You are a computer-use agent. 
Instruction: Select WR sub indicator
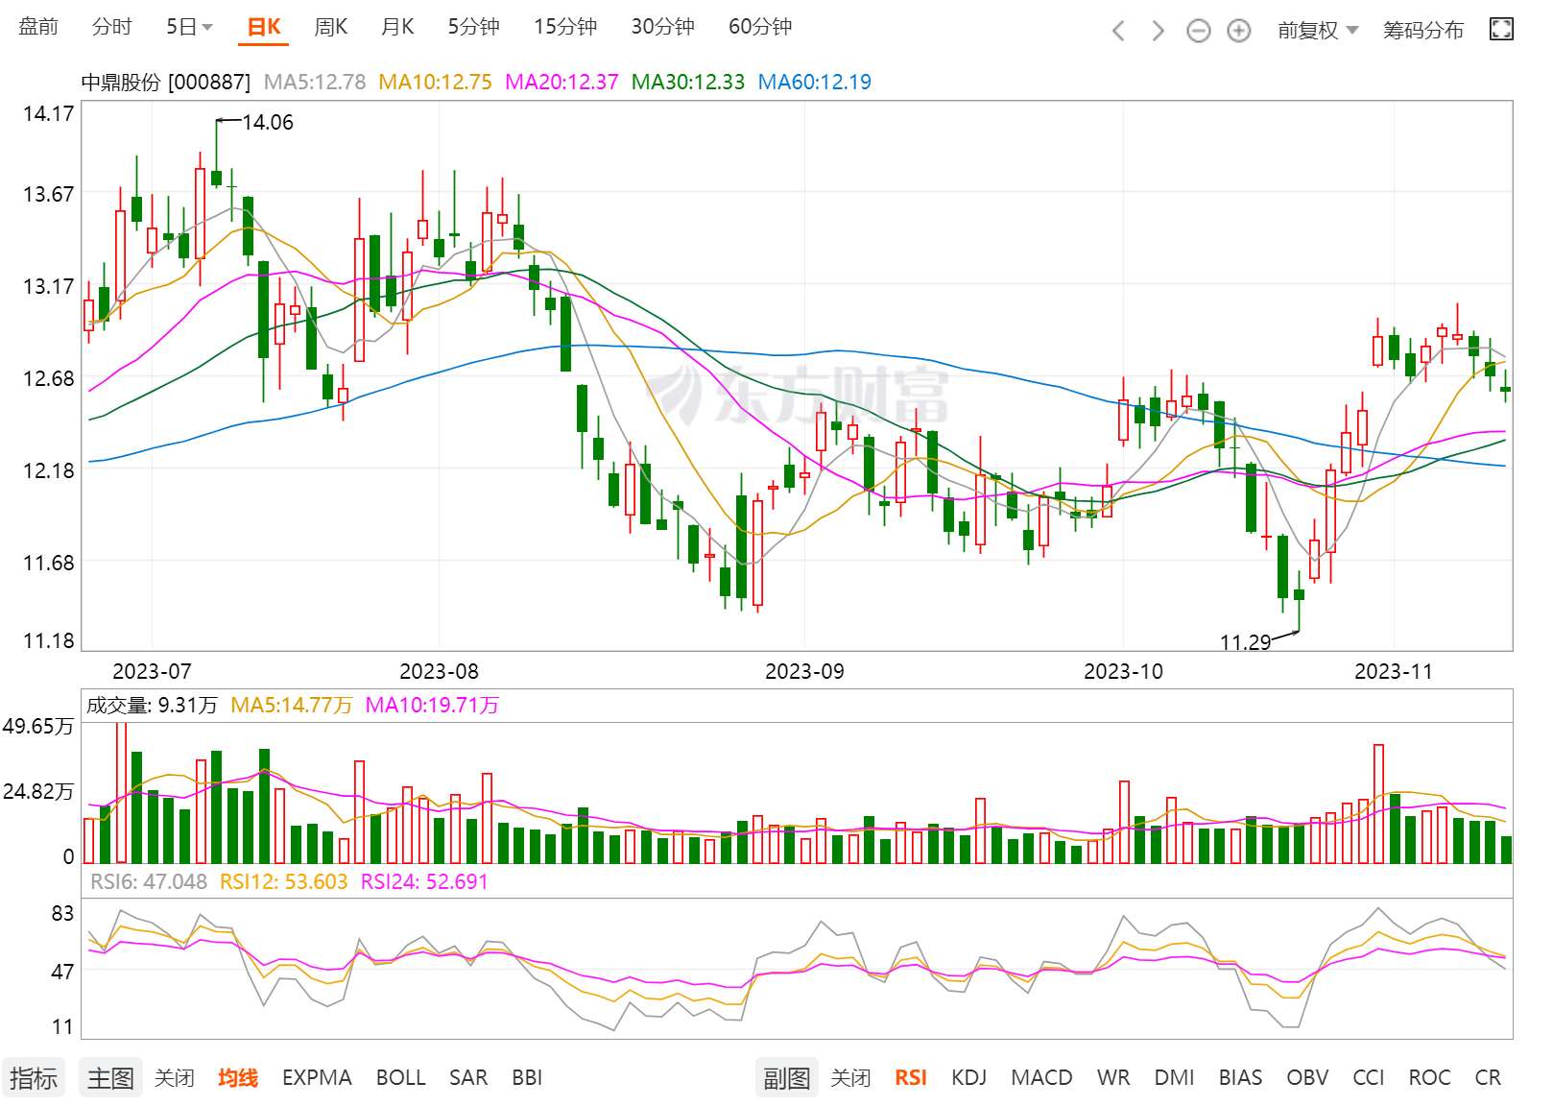[1113, 1078]
